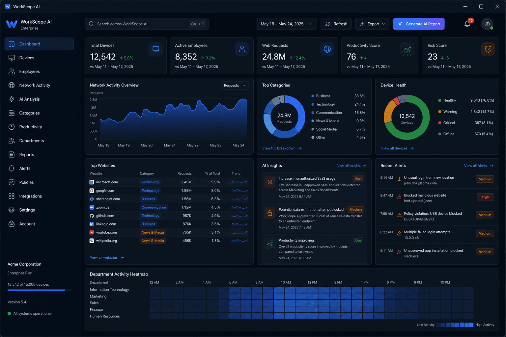Click the search magnifier icon
This screenshot has width=506, height=337.
tap(92, 24)
